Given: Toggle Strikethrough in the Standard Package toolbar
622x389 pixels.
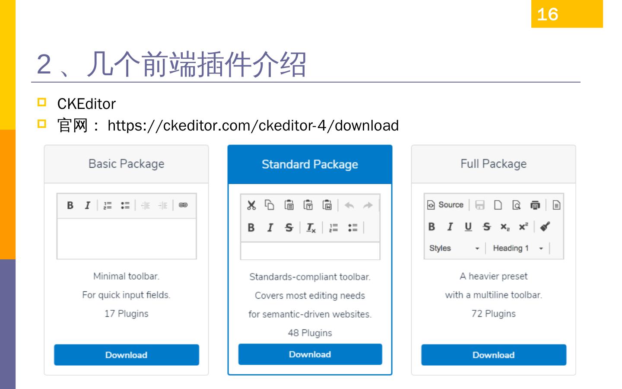Looking at the screenshot, I should (289, 227).
